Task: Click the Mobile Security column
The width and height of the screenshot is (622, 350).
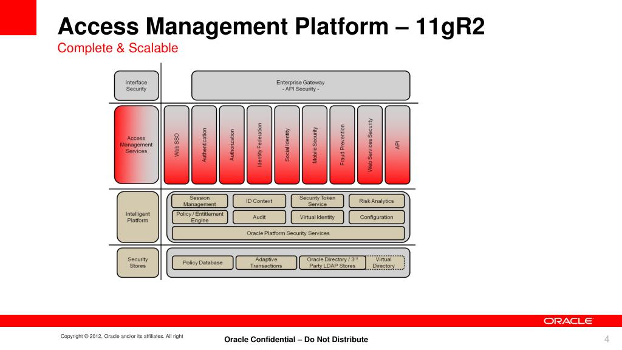Action: (315, 145)
